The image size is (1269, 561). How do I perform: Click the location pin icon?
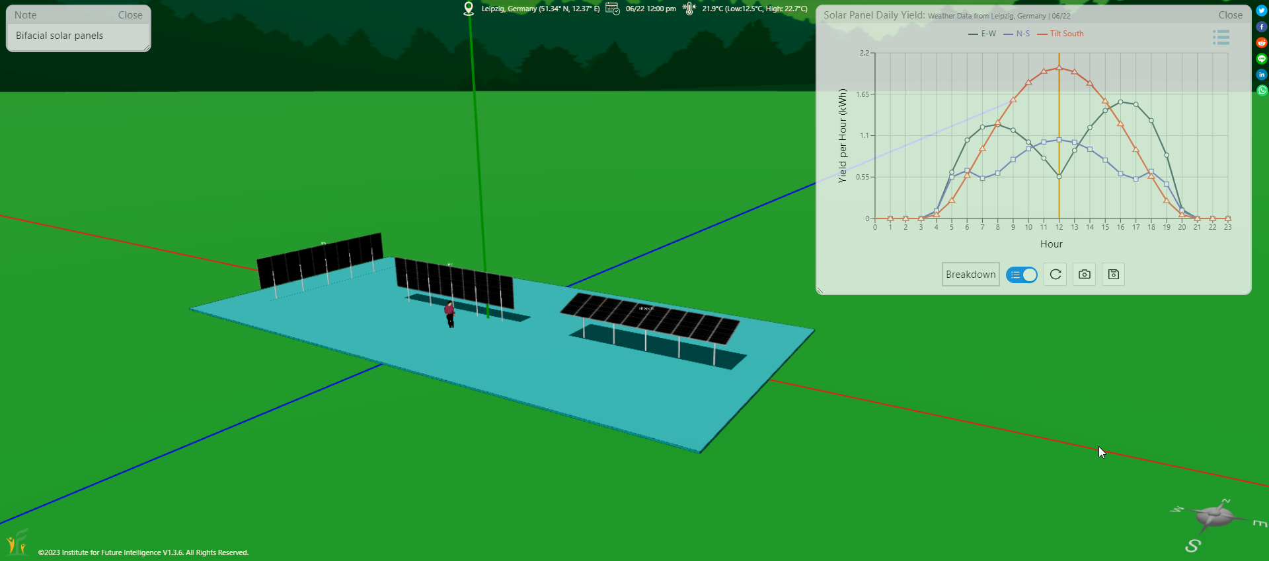[x=469, y=9]
